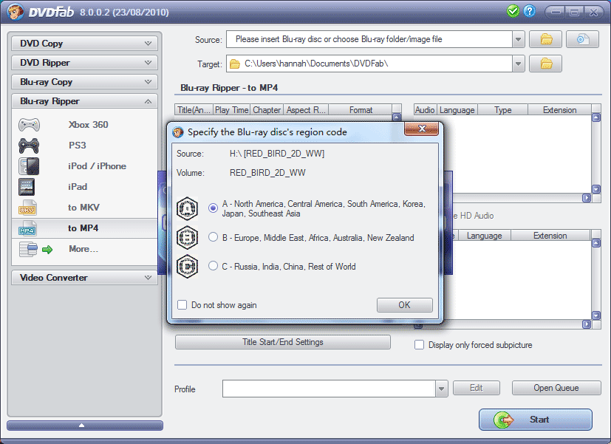
Task: Click the DVDFab icon in the dialog title
Action: point(178,132)
